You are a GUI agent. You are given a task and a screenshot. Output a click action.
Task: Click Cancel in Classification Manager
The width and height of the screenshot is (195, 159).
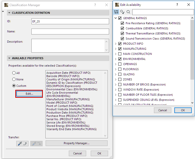point(77,153)
